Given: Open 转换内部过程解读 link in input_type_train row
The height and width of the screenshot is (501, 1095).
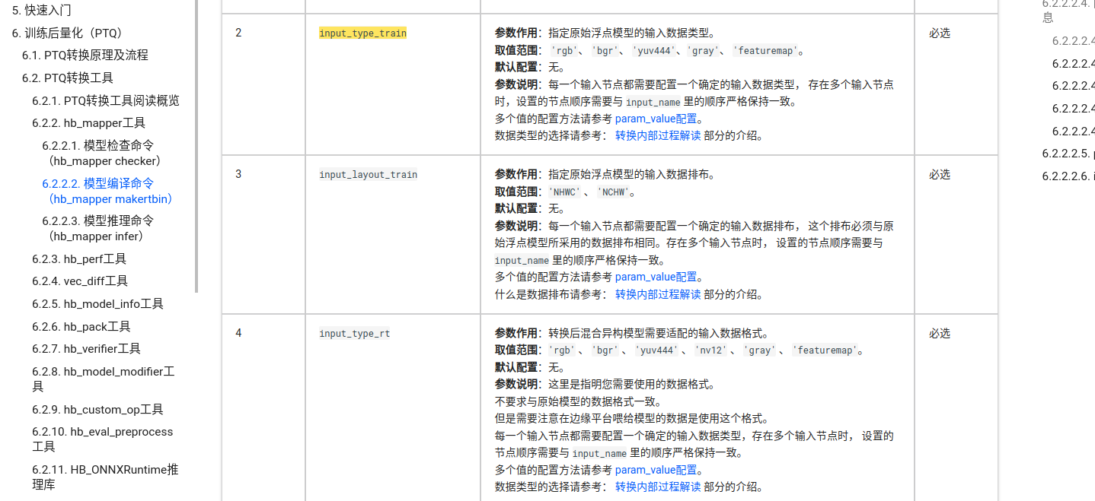Looking at the screenshot, I should [658, 136].
